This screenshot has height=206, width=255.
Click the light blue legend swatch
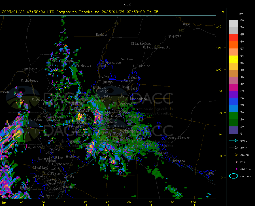point(233,109)
